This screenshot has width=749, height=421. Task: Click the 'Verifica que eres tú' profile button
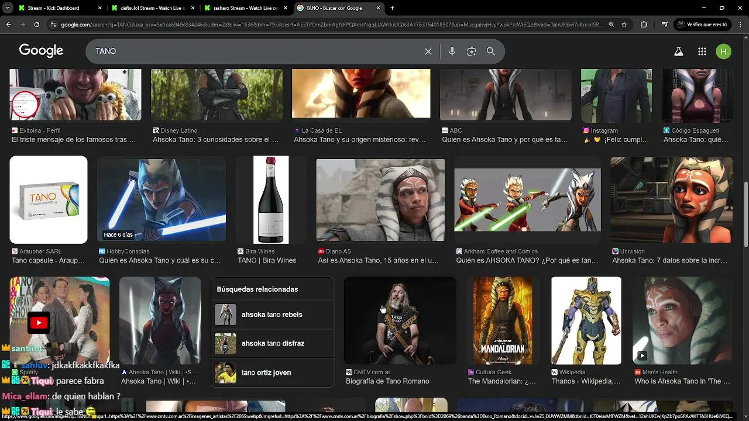[x=703, y=25]
